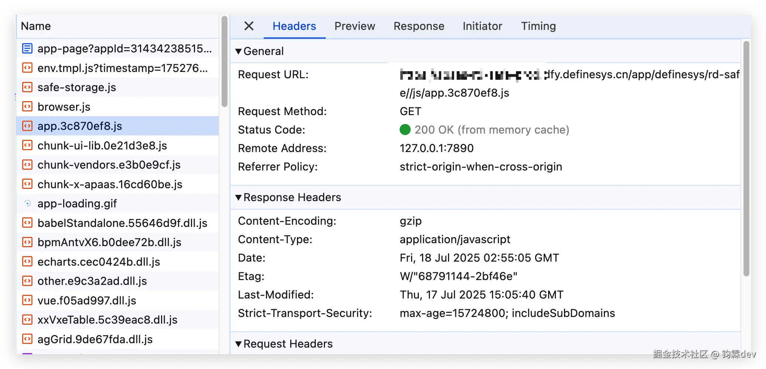766x369 pixels.
Task: Collapse the General section
Action: (239, 51)
